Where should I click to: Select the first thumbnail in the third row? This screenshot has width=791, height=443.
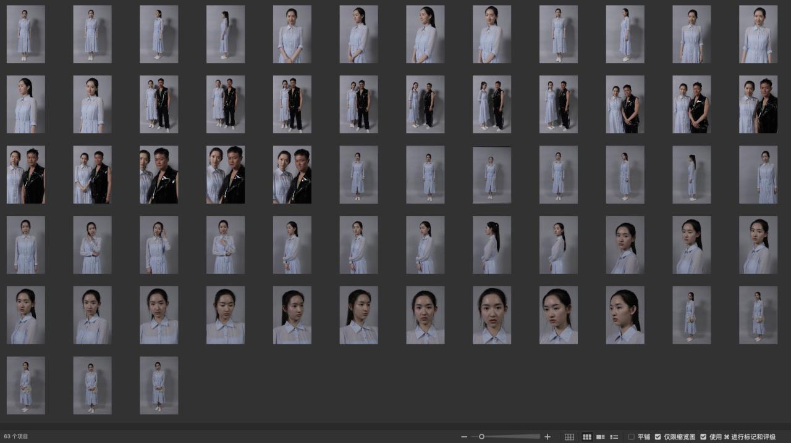pos(25,175)
